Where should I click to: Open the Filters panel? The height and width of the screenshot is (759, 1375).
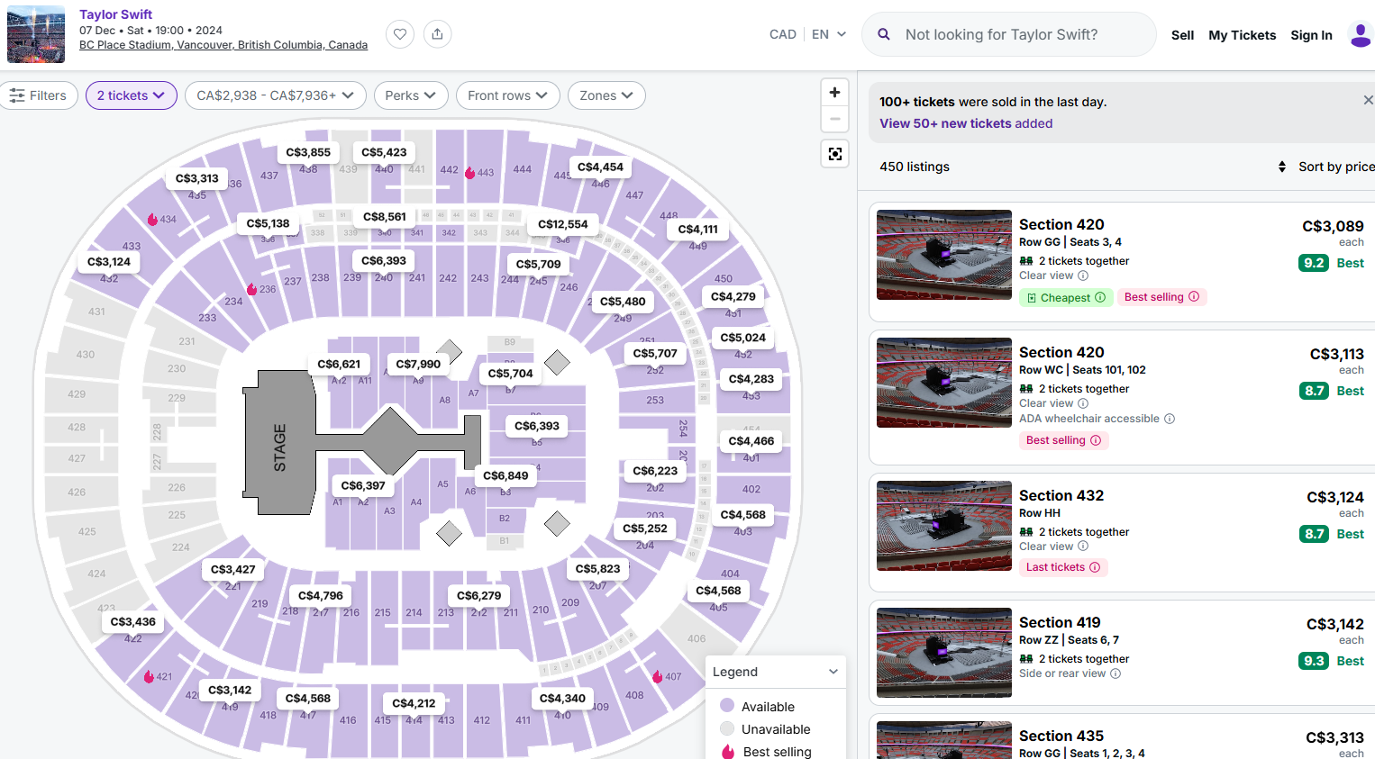click(38, 95)
